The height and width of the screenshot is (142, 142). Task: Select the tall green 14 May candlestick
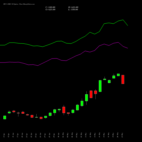tap(100, 86)
